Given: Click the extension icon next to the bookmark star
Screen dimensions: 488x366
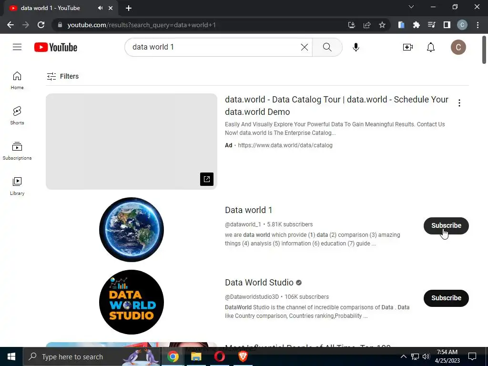Looking at the screenshot, I should (x=401, y=25).
